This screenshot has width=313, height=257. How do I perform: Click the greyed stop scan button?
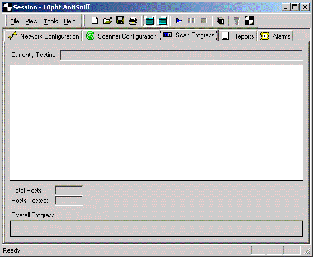pyautogui.click(x=204, y=21)
